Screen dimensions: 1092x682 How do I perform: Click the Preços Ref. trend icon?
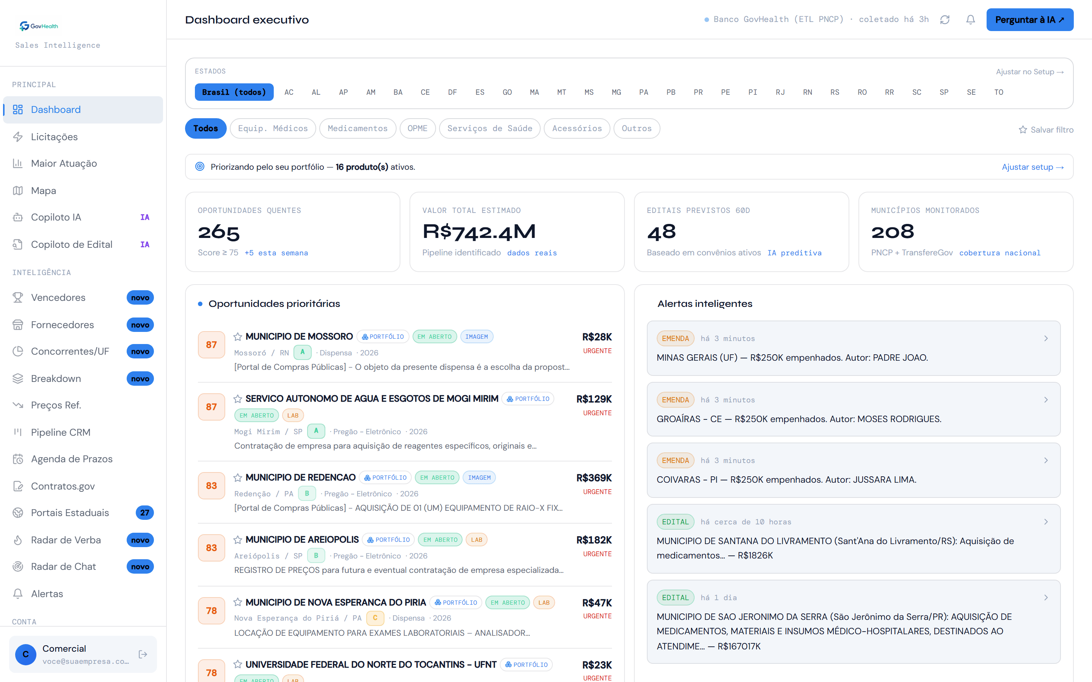tap(17, 405)
